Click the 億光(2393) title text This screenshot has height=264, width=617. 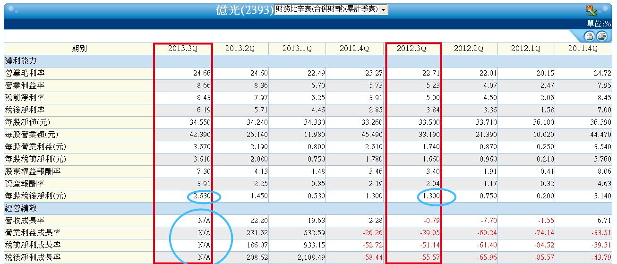245,10
